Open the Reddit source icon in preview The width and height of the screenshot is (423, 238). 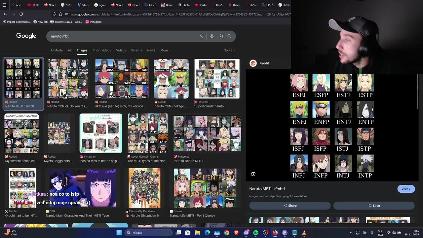click(x=253, y=63)
